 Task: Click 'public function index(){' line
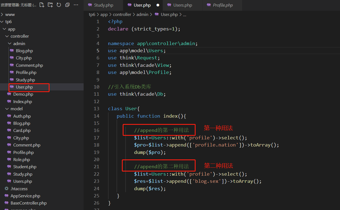click(x=152, y=116)
